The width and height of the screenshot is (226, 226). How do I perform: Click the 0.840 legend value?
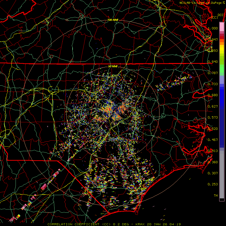pyautogui.click(x=213, y=62)
